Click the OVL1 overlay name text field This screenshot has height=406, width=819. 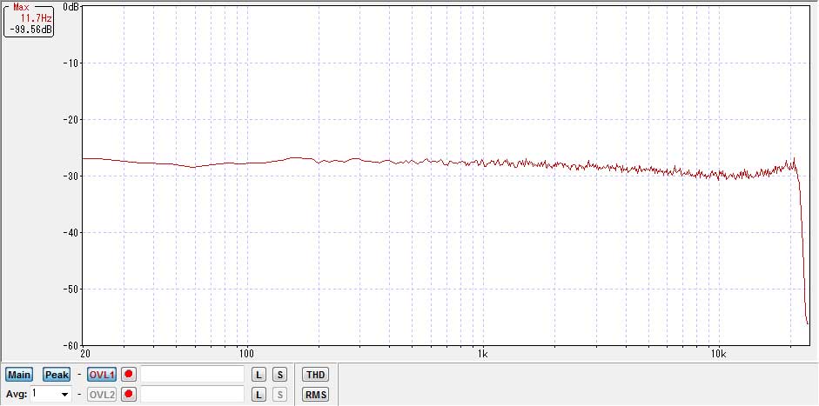pyautogui.click(x=192, y=375)
